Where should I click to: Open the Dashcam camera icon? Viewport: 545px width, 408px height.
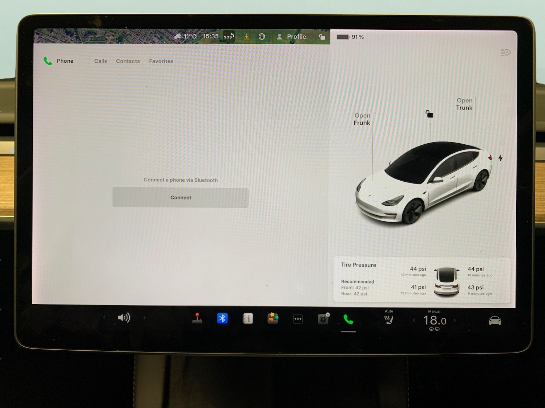(323, 319)
